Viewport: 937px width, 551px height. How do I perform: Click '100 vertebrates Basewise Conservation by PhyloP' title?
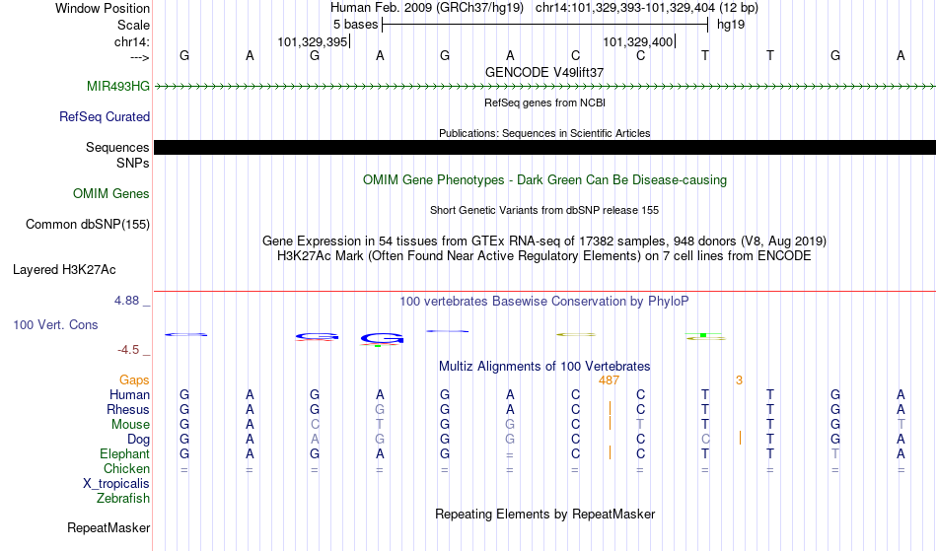click(x=544, y=301)
